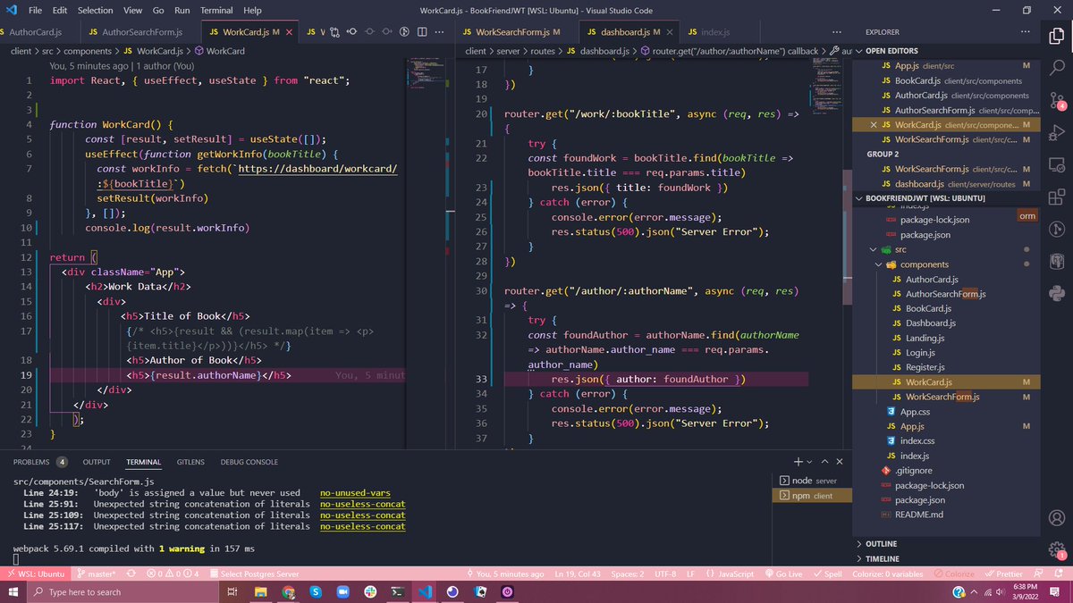
Task: Open the Accounts menu icon
Action: click(x=1057, y=518)
